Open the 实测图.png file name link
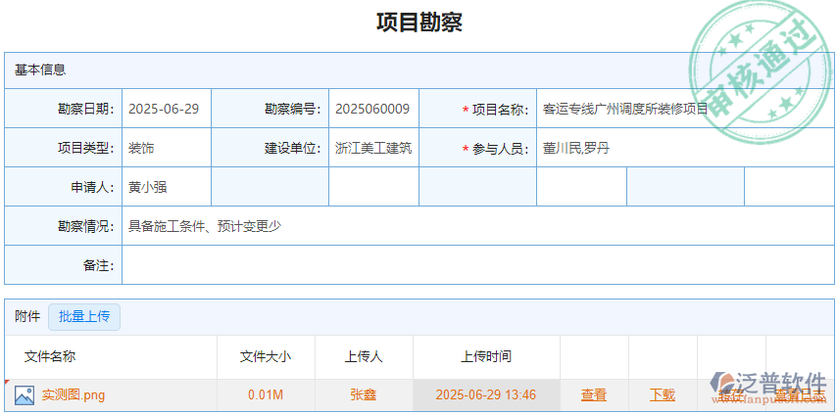Image resolution: width=837 pixels, height=415 pixels. pyautogui.click(x=74, y=395)
